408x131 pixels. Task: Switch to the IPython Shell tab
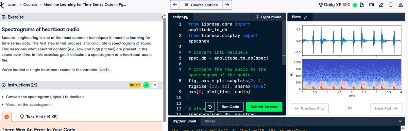point(184,121)
